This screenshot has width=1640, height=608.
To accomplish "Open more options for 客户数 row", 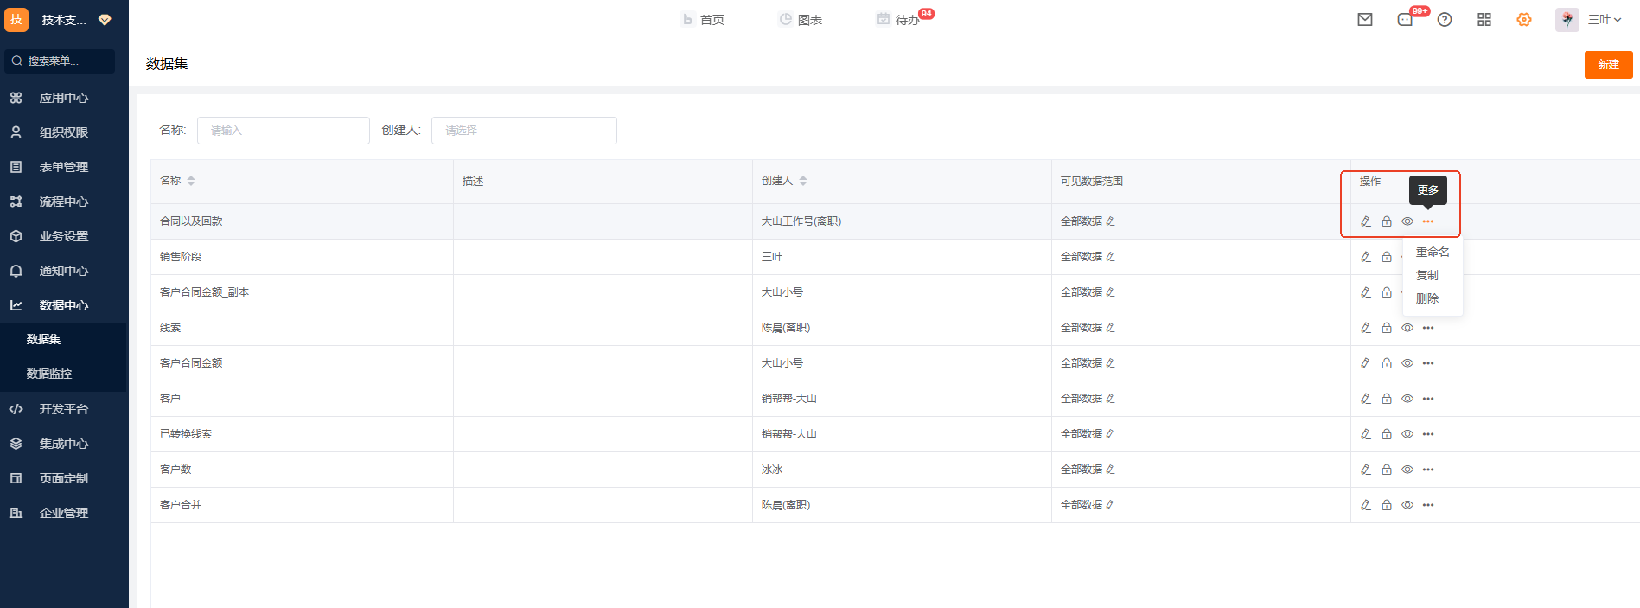I will (1428, 470).
